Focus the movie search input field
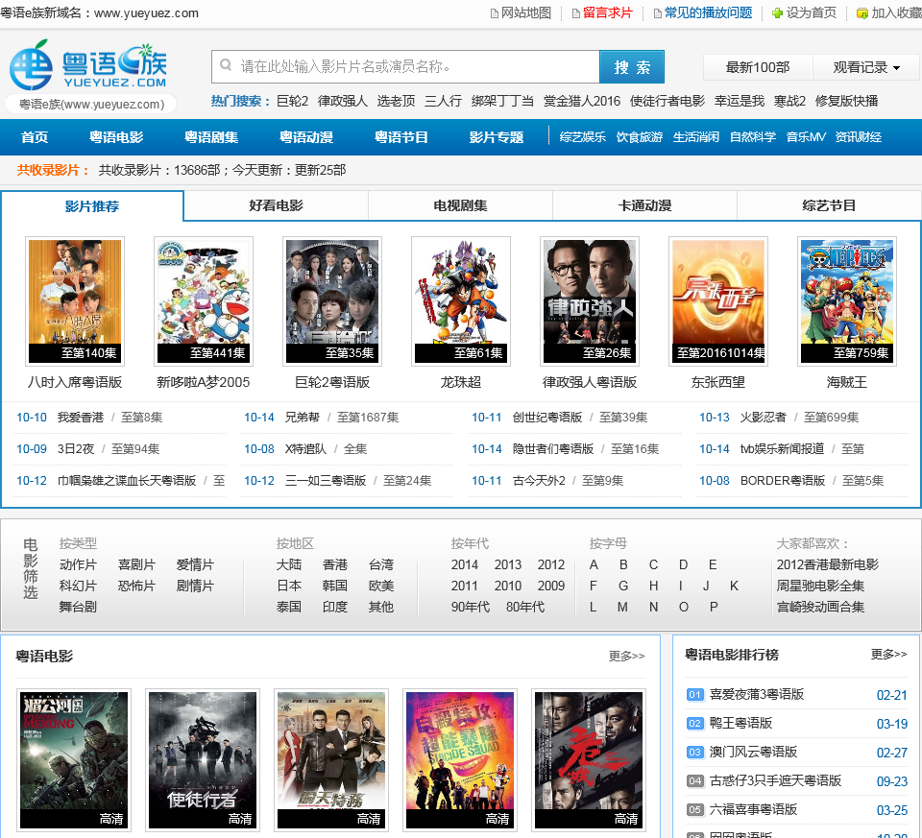 (x=405, y=67)
